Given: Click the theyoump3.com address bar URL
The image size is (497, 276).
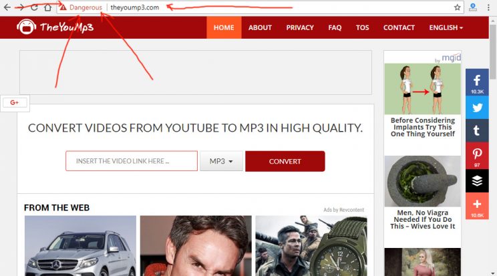Looking at the screenshot, I should point(135,7).
